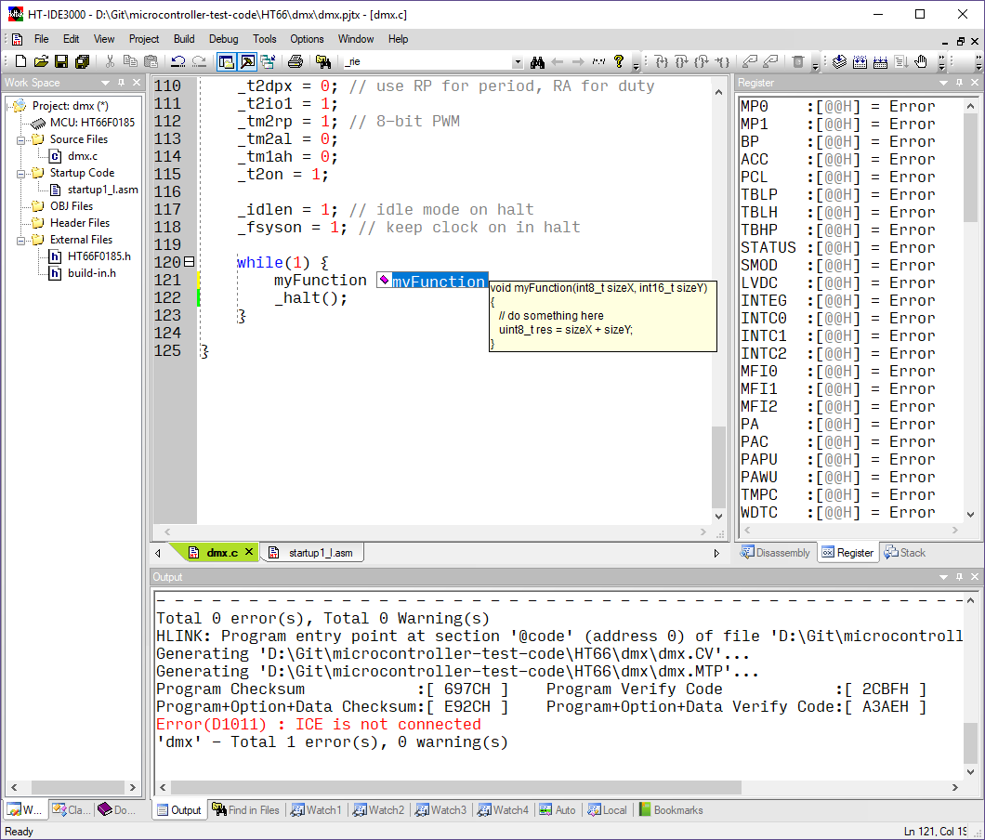Switch to the Disassembly tab
Image resolution: width=985 pixels, height=840 pixels.
click(x=776, y=553)
